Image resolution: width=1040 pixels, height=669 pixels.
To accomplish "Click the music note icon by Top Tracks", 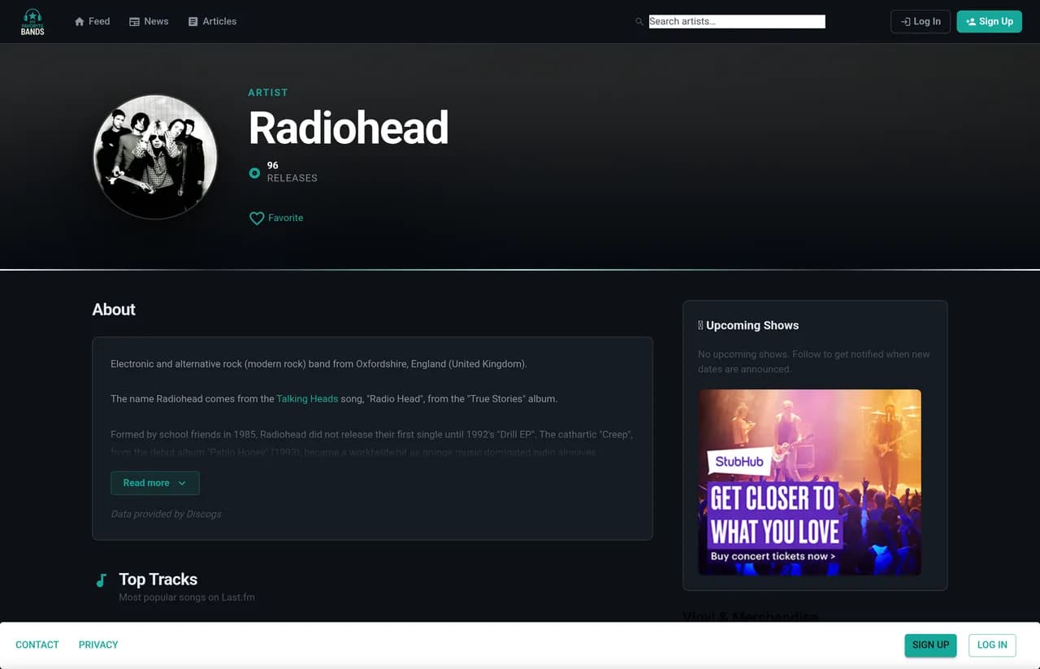I will [x=101, y=580].
